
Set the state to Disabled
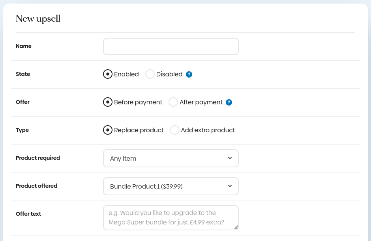tap(150, 74)
